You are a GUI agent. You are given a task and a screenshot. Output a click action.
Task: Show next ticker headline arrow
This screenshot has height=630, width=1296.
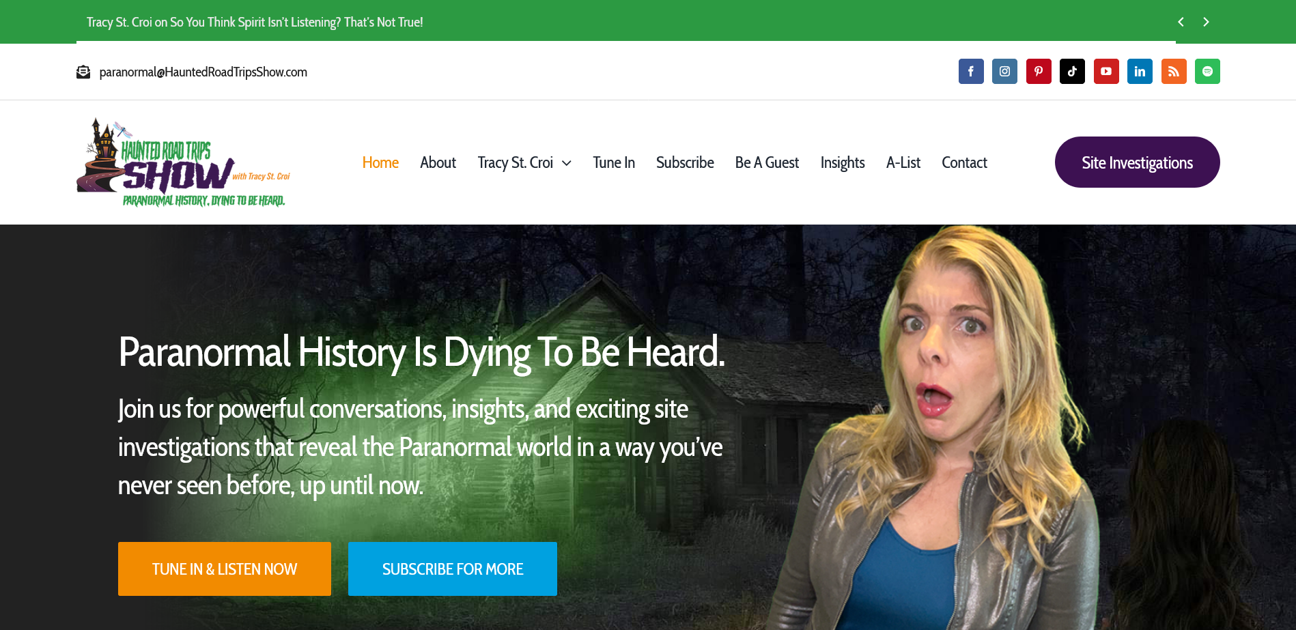[1206, 22]
